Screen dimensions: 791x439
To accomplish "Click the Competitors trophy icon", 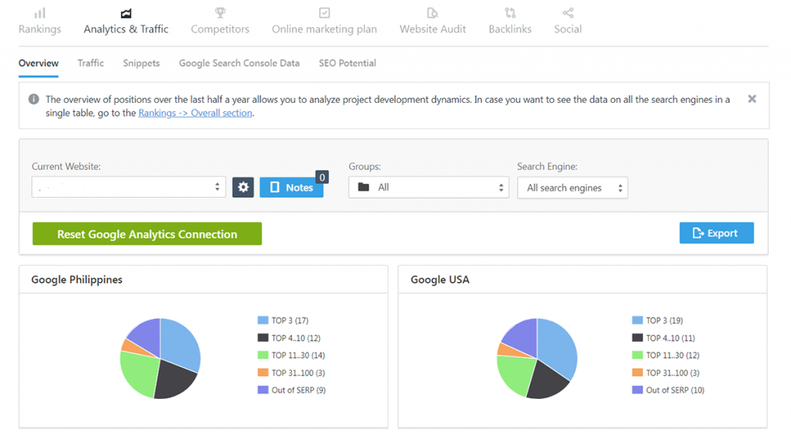I will coord(220,13).
